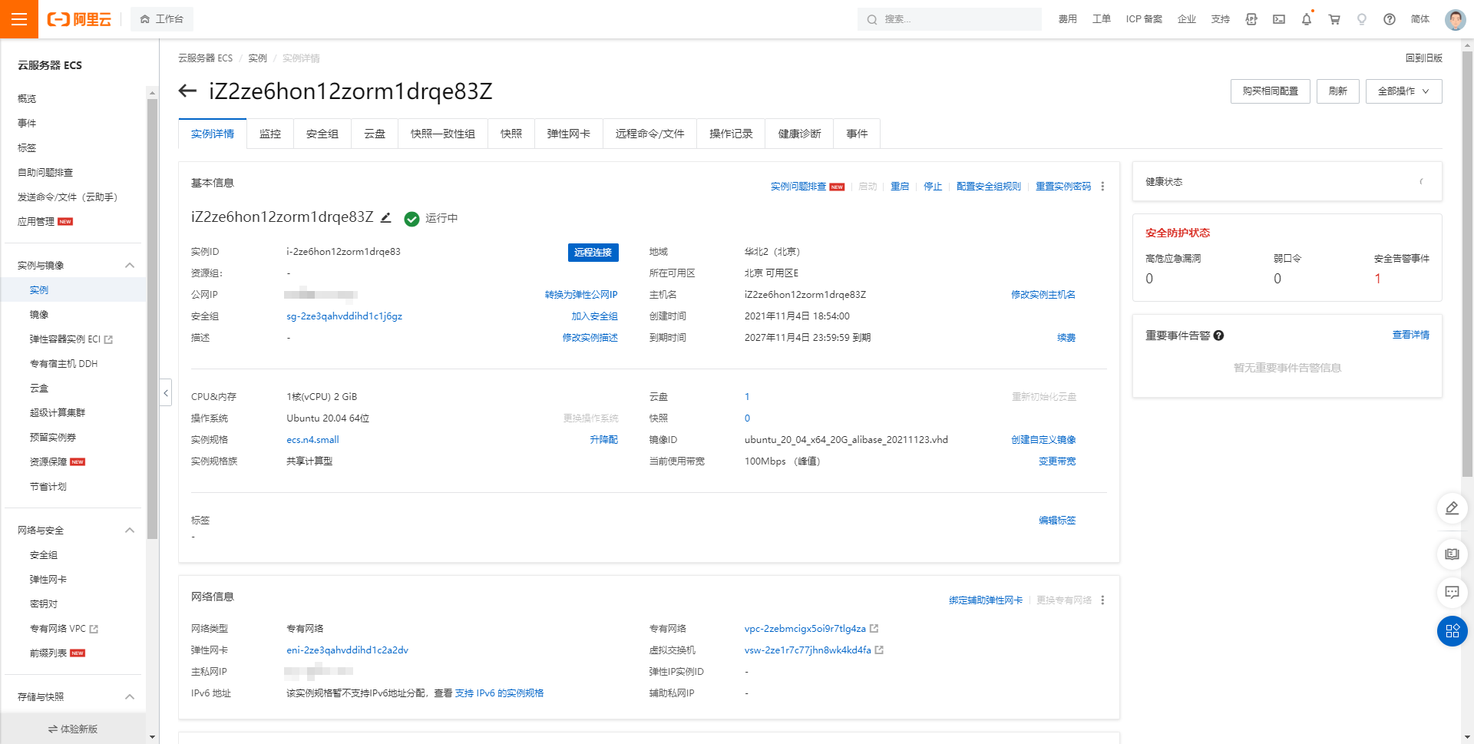The width and height of the screenshot is (1474, 744).
Task: Open eni-2ze3qahvddihd1c2a2dv network card link
Action: (x=347, y=650)
